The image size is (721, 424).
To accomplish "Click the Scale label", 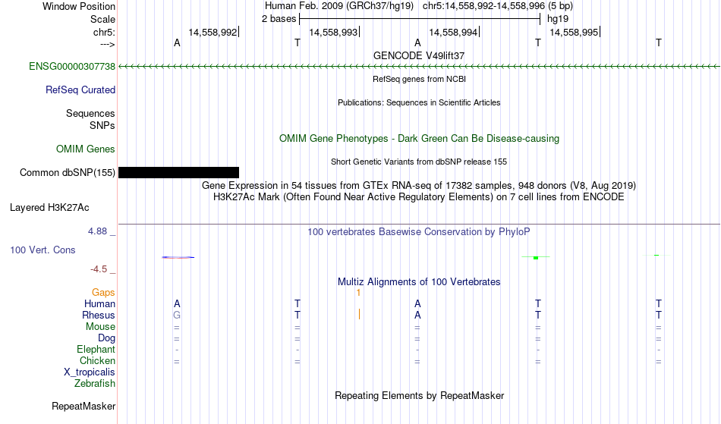I will click(x=103, y=19).
